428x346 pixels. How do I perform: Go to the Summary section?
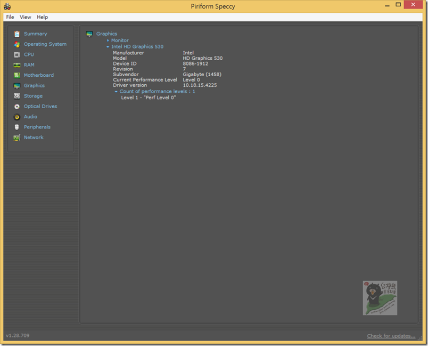[x=36, y=34]
